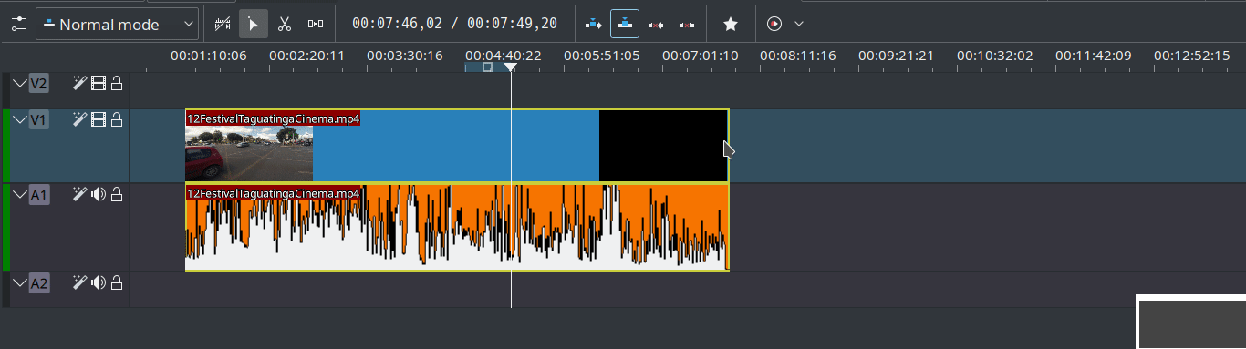
Task: Activate the selection arrow tool
Action: click(x=254, y=24)
